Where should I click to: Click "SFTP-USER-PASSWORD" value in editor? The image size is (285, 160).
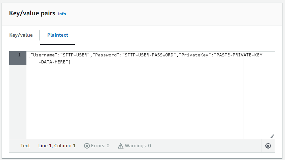(149, 55)
